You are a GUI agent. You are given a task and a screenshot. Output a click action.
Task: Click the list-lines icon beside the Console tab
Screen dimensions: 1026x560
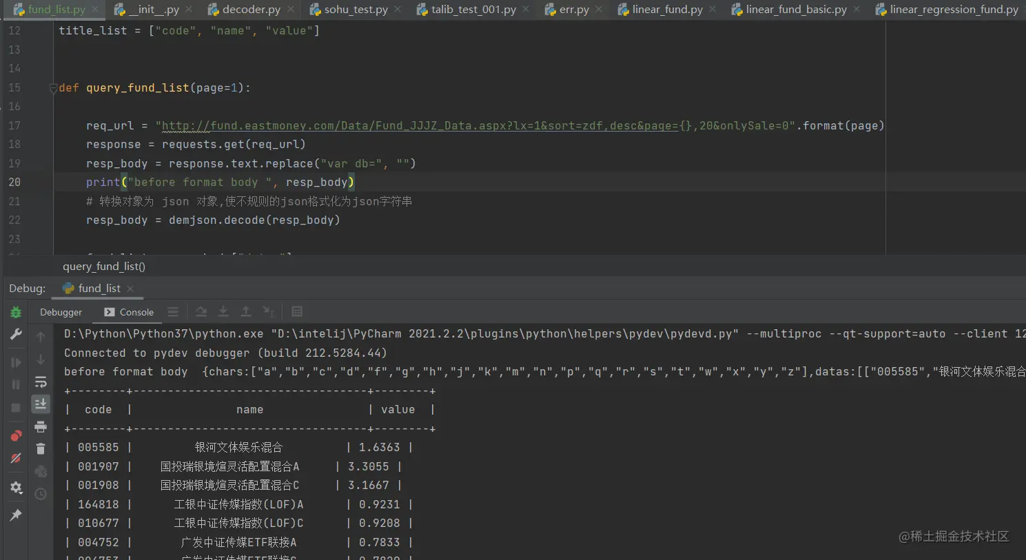[x=173, y=312]
